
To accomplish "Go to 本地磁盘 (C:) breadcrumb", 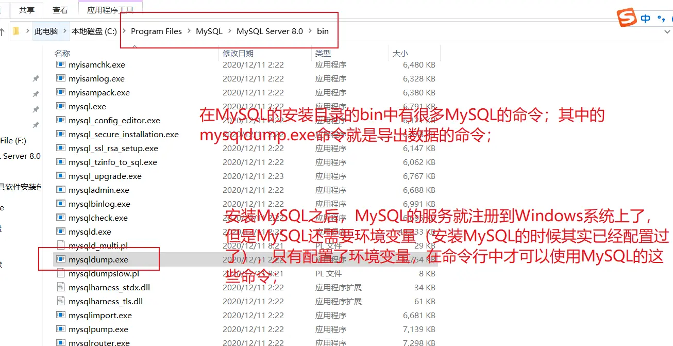I will click(94, 31).
